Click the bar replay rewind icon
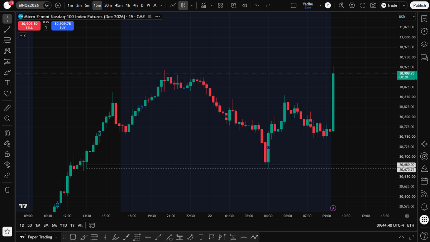This screenshot has width=430, height=242. click(x=245, y=5)
